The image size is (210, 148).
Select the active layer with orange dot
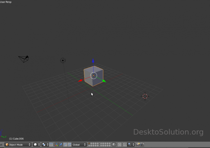[89, 144]
